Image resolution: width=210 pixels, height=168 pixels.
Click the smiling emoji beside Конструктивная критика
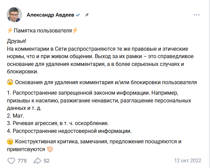10,142
